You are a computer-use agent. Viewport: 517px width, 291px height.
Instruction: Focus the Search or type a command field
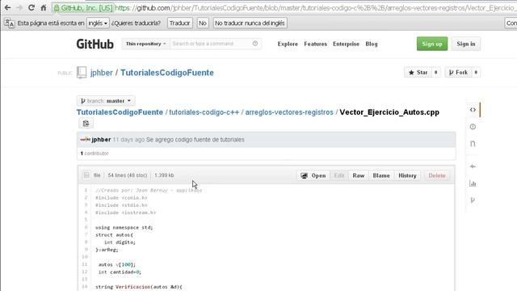[211, 44]
